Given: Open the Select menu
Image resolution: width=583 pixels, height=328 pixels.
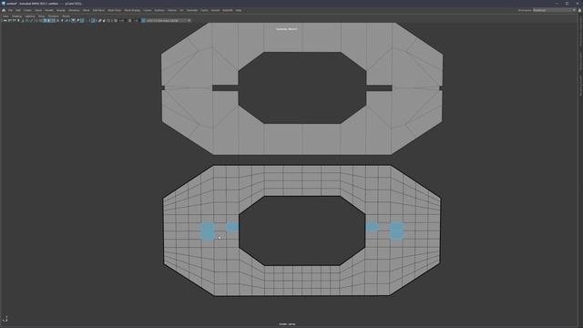Looking at the screenshot, I should coord(38,10).
